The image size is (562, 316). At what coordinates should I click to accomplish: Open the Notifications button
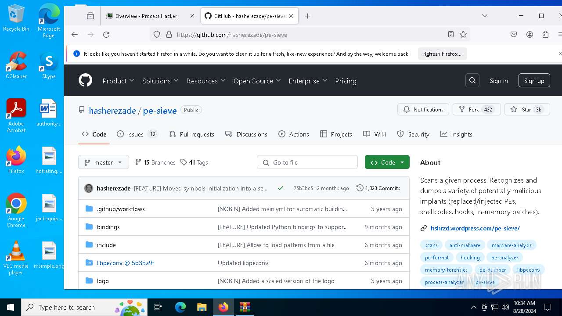coord(423,109)
